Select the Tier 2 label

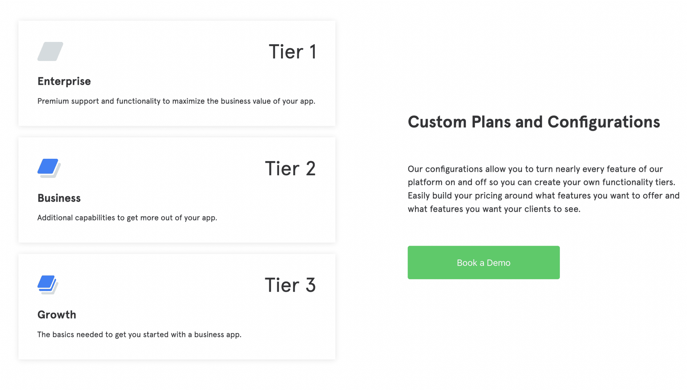click(290, 168)
